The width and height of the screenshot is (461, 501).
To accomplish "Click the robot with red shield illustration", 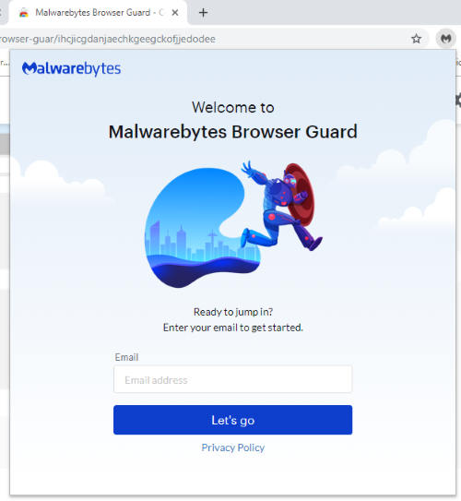I will tap(281, 207).
